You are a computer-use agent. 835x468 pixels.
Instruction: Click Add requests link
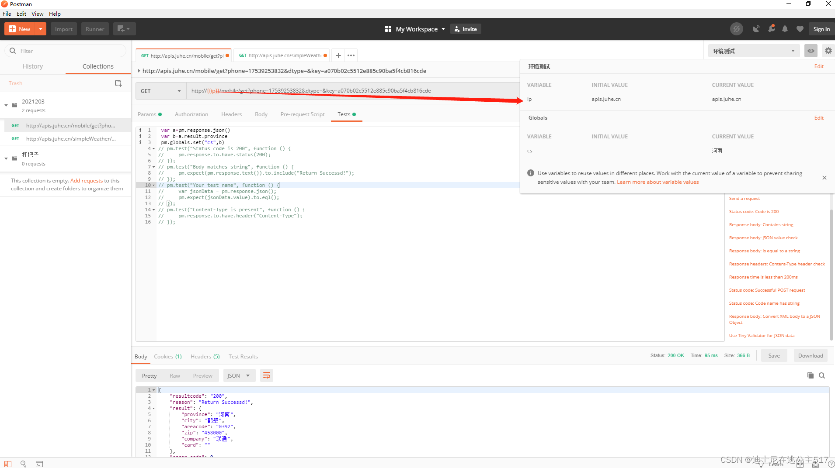click(87, 180)
